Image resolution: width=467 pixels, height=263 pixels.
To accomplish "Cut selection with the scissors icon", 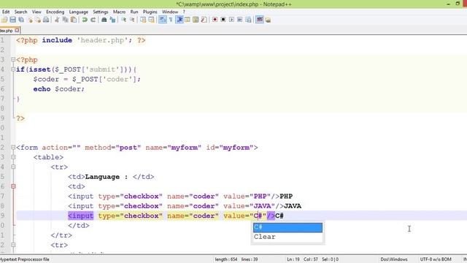I will (x=57, y=20).
